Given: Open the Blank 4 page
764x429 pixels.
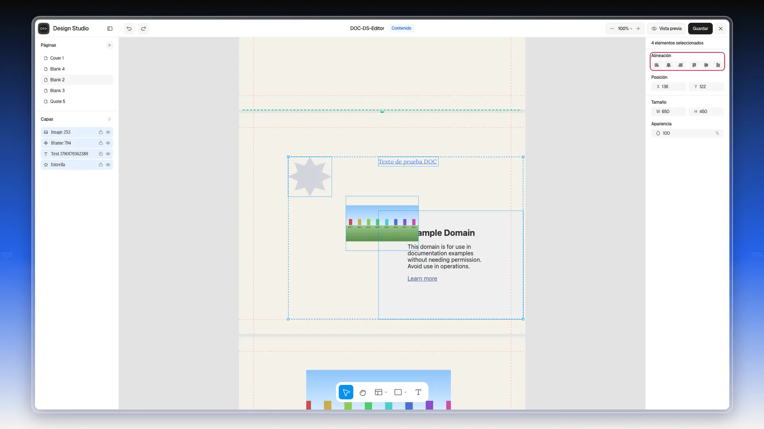Looking at the screenshot, I should (x=77, y=69).
